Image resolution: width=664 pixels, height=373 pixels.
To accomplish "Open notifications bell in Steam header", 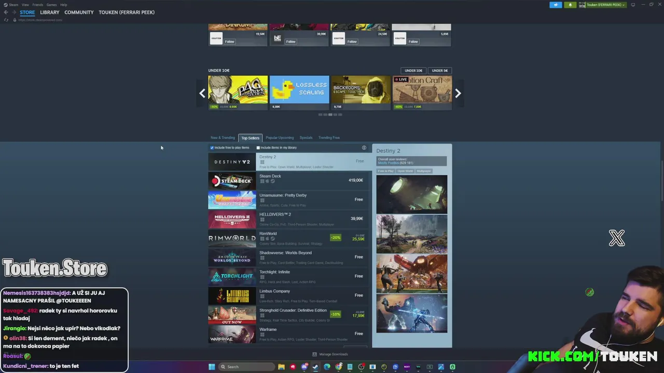I will point(570,5).
